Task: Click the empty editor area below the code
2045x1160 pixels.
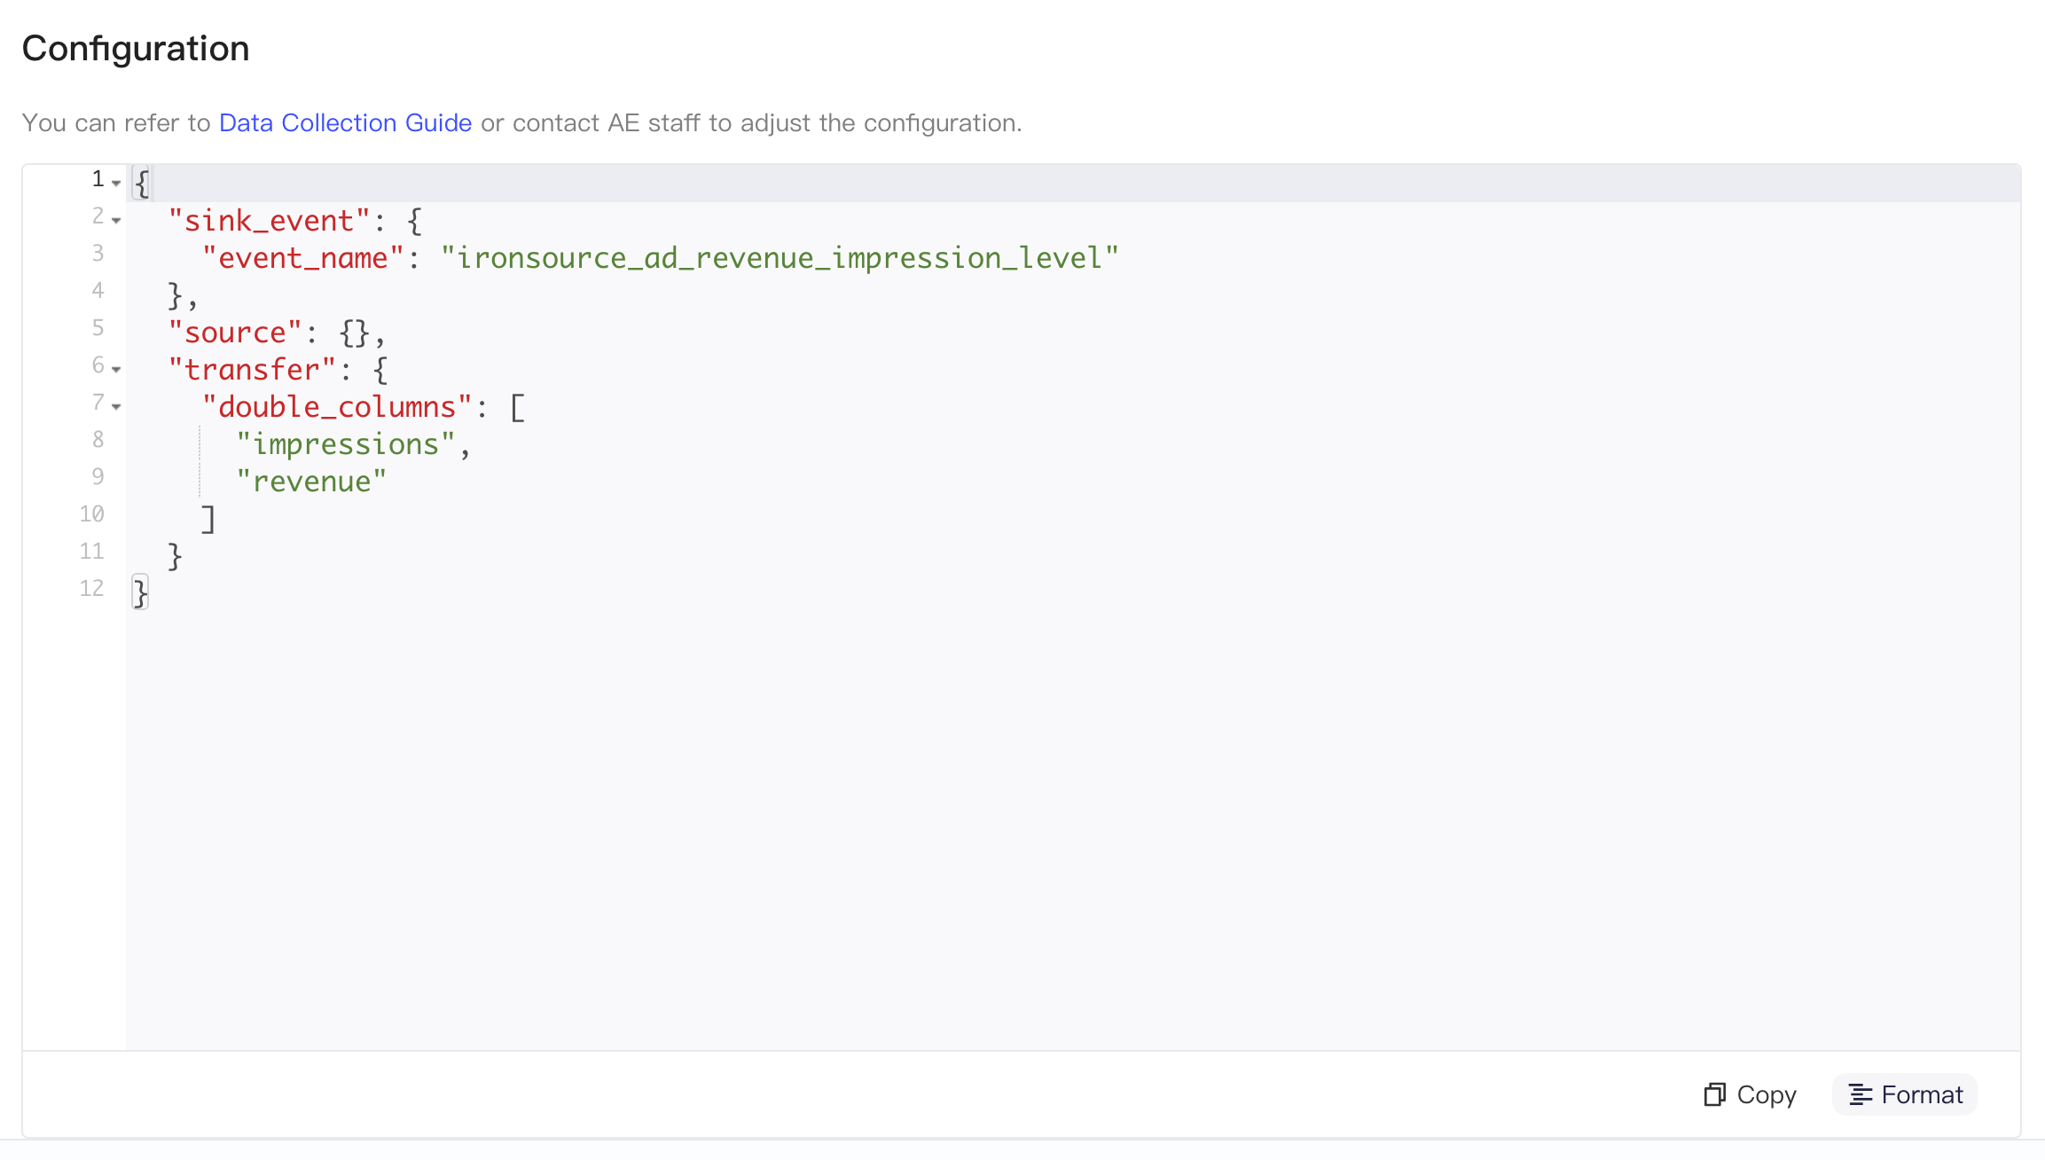Action: point(1073,829)
